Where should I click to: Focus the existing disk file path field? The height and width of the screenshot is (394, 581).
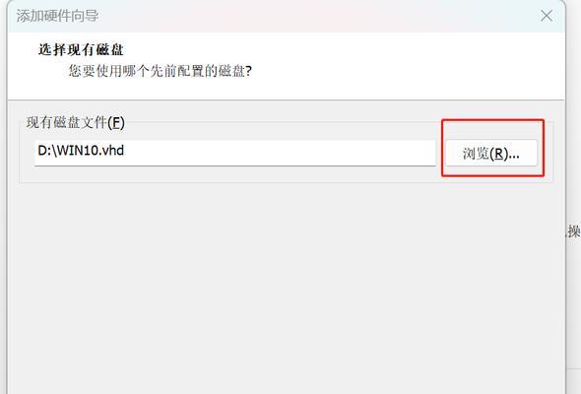[x=235, y=153]
